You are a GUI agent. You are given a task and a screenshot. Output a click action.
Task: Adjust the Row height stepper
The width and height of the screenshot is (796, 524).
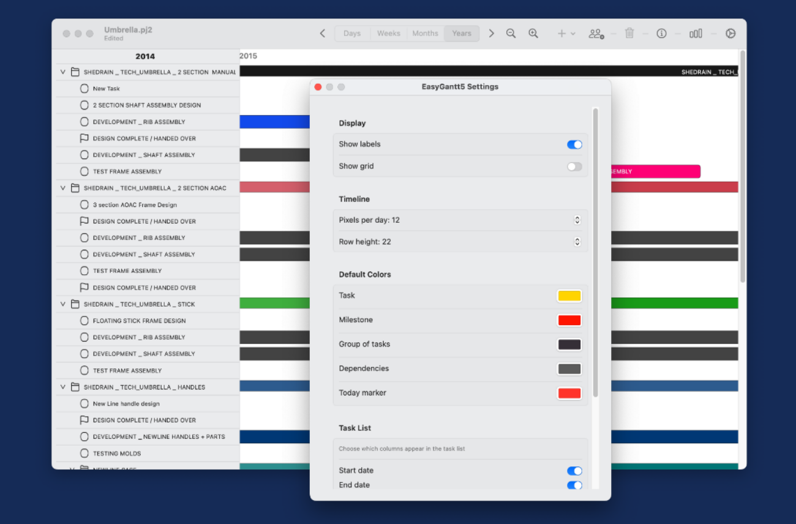click(x=577, y=242)
